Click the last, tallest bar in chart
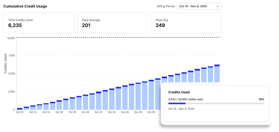The height and width of the screenshot is (132, 279). [217, 73]
